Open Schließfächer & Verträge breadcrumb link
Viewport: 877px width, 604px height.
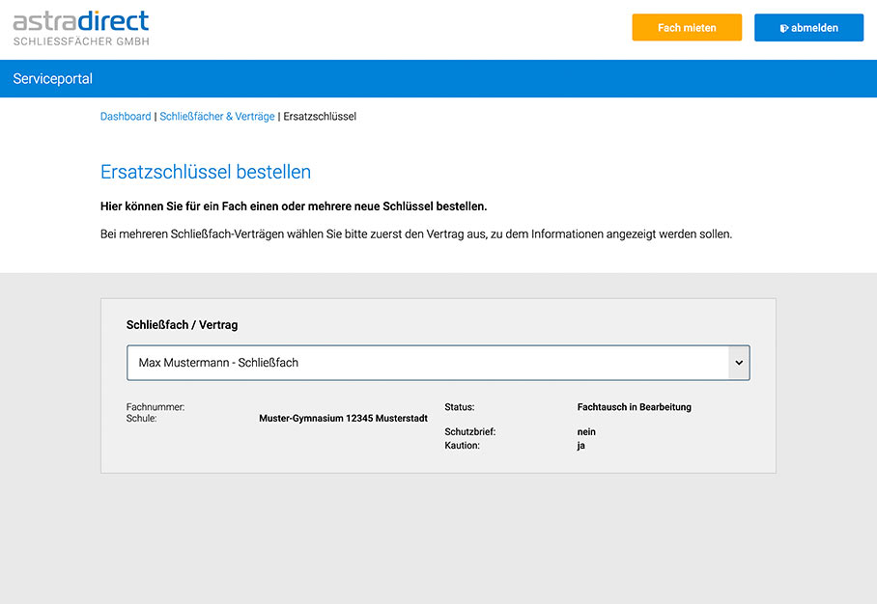(216, 116)
